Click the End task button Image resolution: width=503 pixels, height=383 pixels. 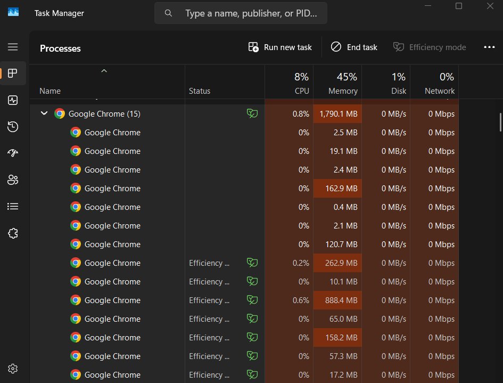click(354, 47)
